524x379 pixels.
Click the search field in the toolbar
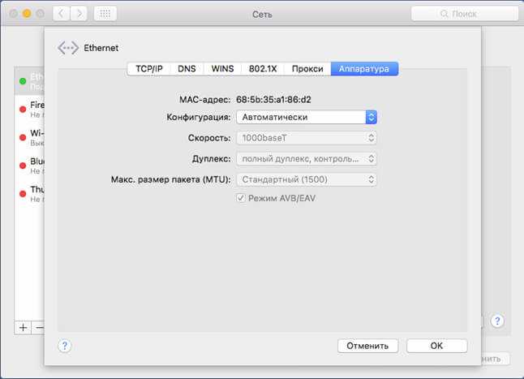(x=465, y=14)
